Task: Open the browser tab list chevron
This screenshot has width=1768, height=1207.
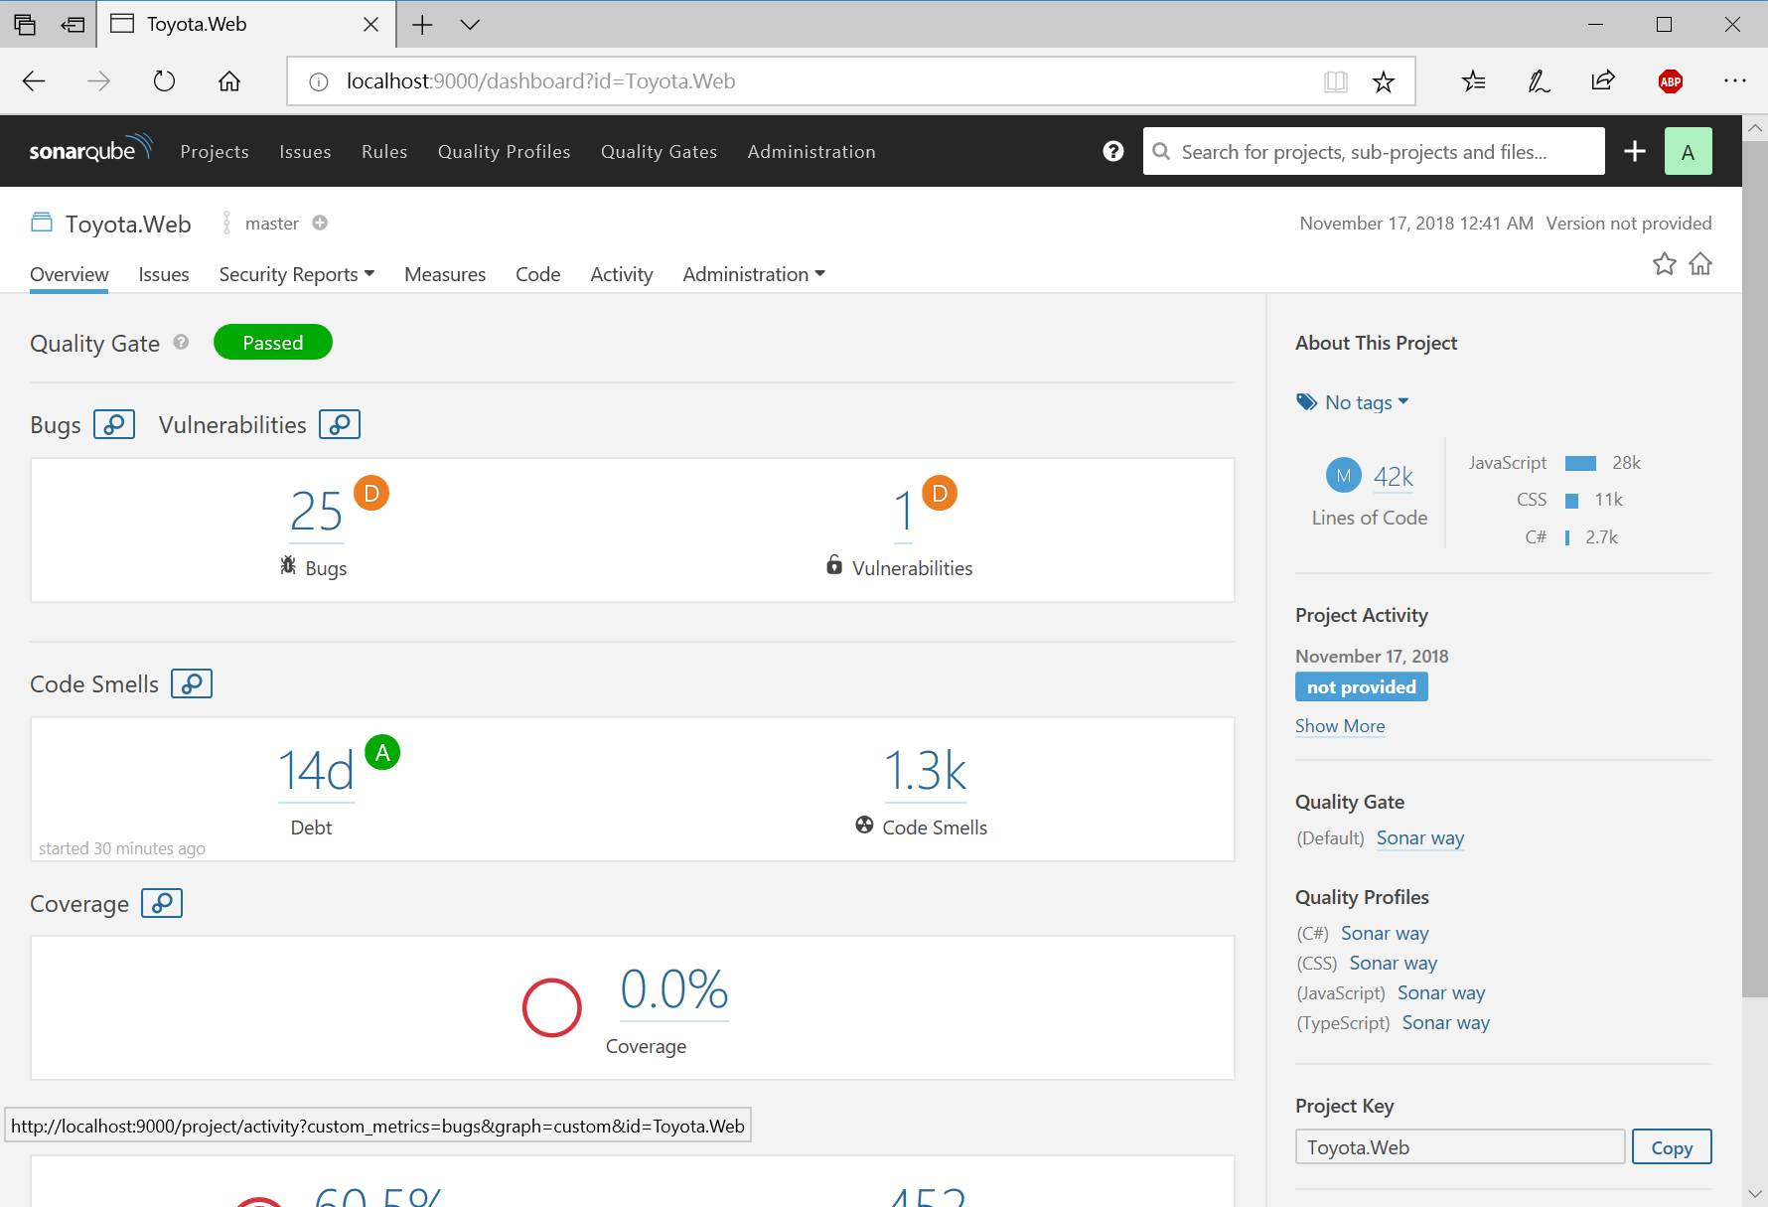Action: tap(471, 24)
